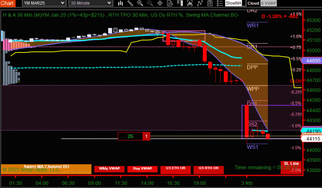Click the 45300 price axis label
This screenshot has height=188, width=322.
313,20
